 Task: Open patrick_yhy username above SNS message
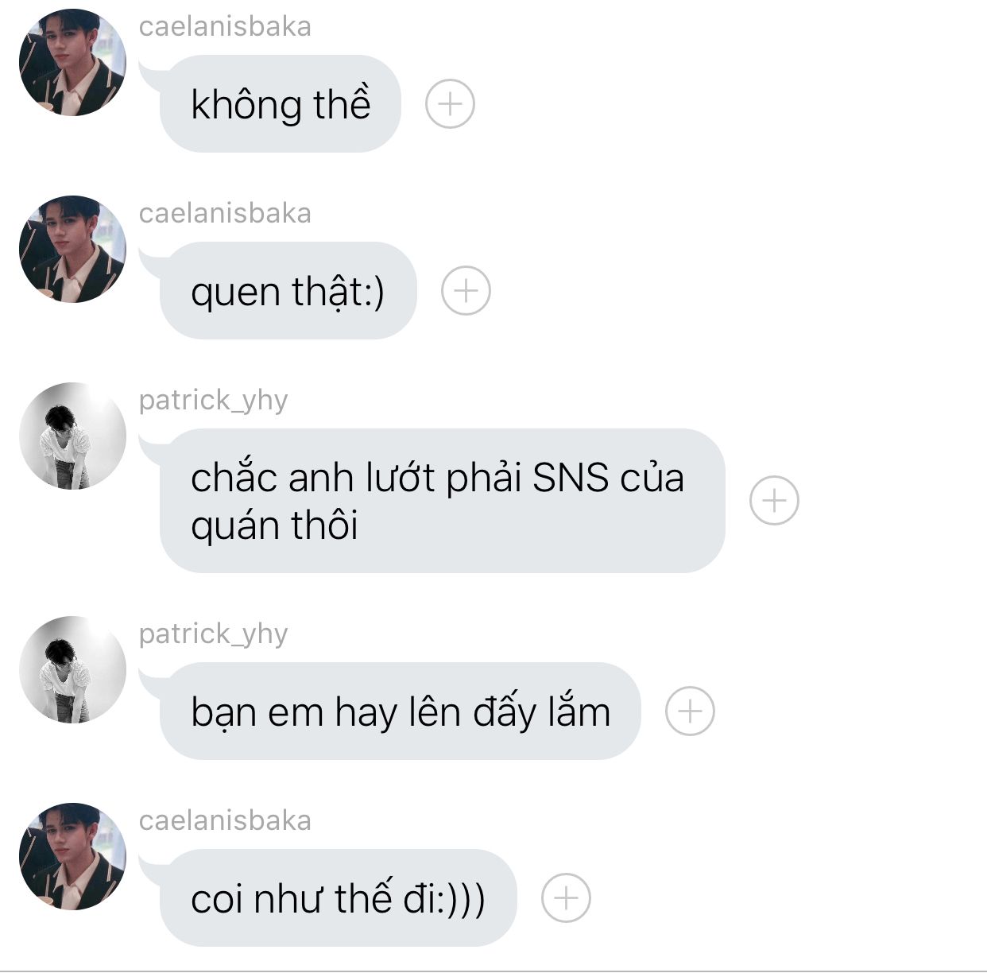pyautogui.click(x=213, y=400)
